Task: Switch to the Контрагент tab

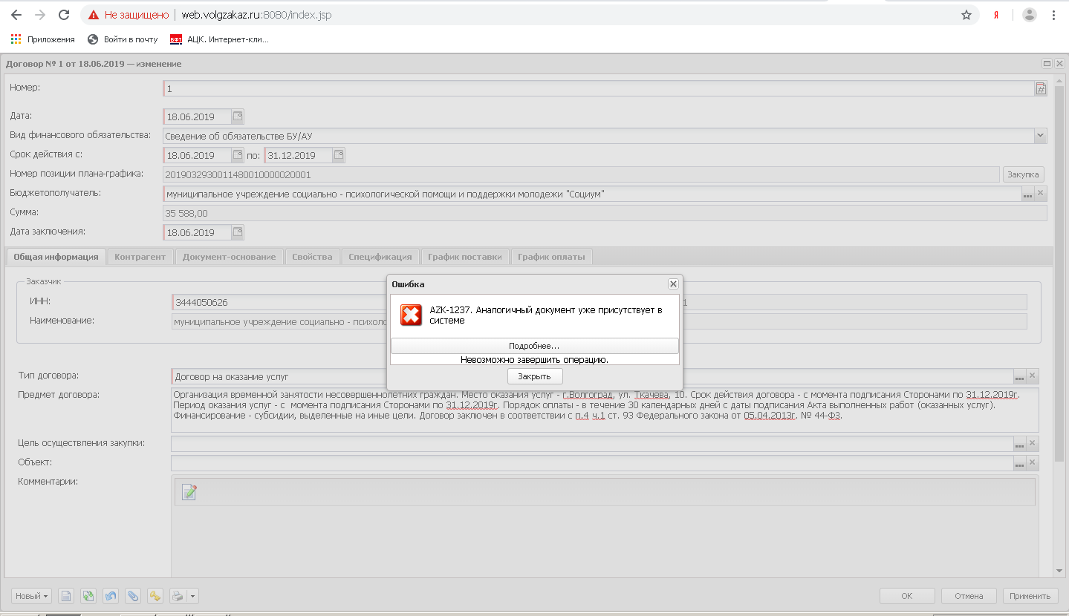Action: (140, 257)
